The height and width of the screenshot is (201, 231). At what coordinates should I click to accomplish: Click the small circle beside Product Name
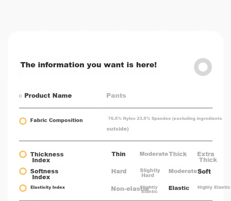(20, 96)
